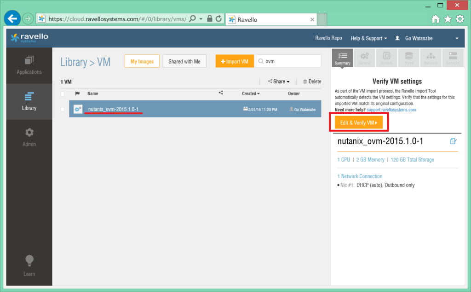Select the My Images filter
The height and width of the screenshot is (292, 471).
coord(142,61)
